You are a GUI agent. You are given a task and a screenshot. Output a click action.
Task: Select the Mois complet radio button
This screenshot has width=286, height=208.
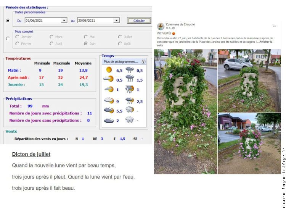point(8,38)
